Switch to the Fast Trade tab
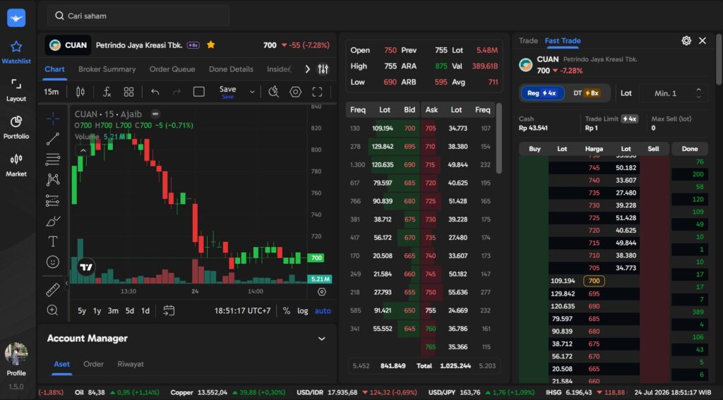This screenshot has height=400, width=723. point(563,40)
